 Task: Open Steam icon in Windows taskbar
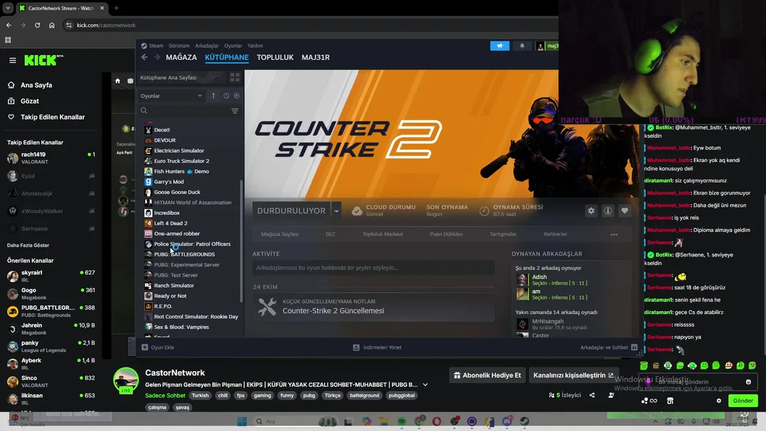[x=525, y=422]
